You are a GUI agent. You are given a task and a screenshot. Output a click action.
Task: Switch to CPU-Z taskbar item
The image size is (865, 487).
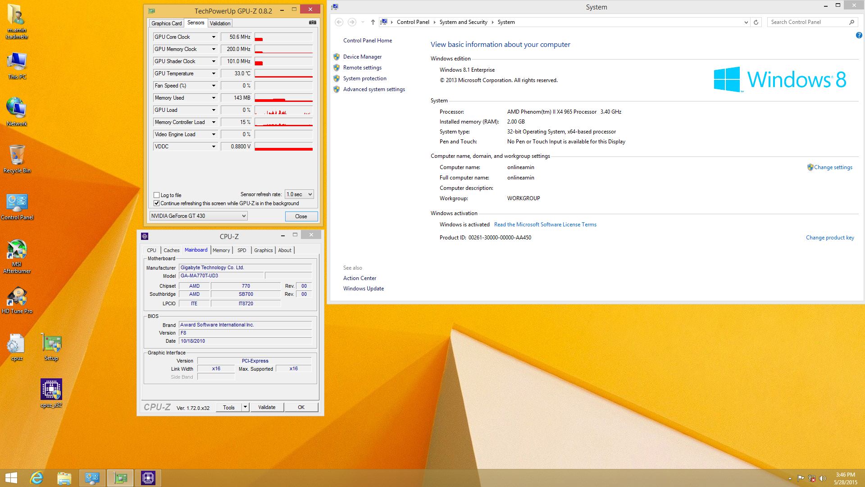click(148, 478)
